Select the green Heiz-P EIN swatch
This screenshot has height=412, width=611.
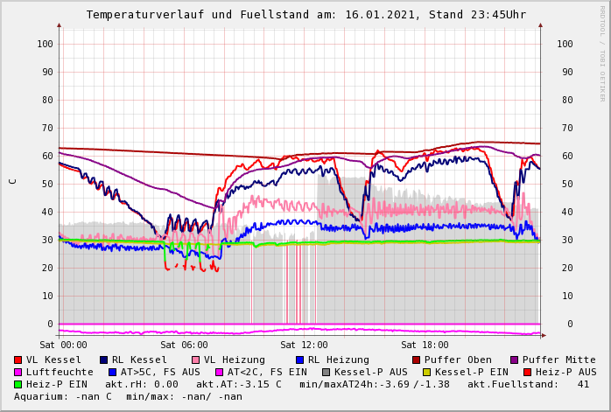[18, 384]
